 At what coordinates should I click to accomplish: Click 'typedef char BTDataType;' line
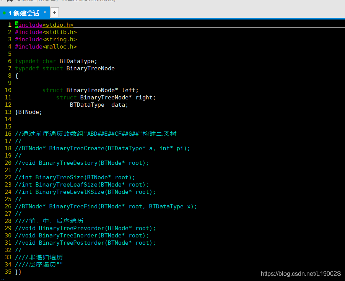click(56, 61)
